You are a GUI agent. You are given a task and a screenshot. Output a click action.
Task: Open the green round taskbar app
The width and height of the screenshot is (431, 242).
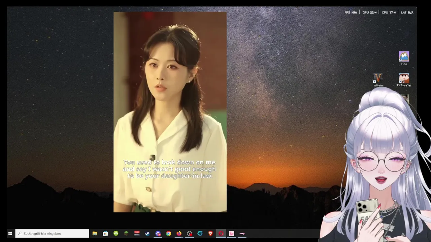[x=116, y=234]
